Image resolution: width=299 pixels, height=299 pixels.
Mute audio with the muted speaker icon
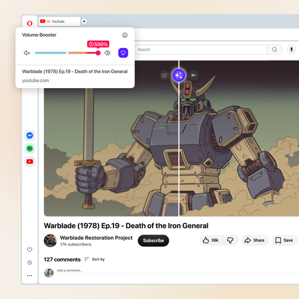pos(27,53)
